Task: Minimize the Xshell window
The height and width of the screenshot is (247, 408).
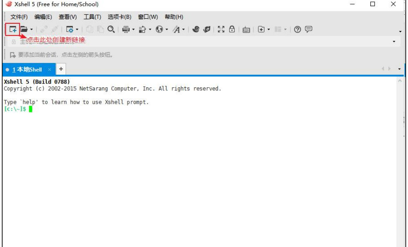Action: click(x=352, y=4)
